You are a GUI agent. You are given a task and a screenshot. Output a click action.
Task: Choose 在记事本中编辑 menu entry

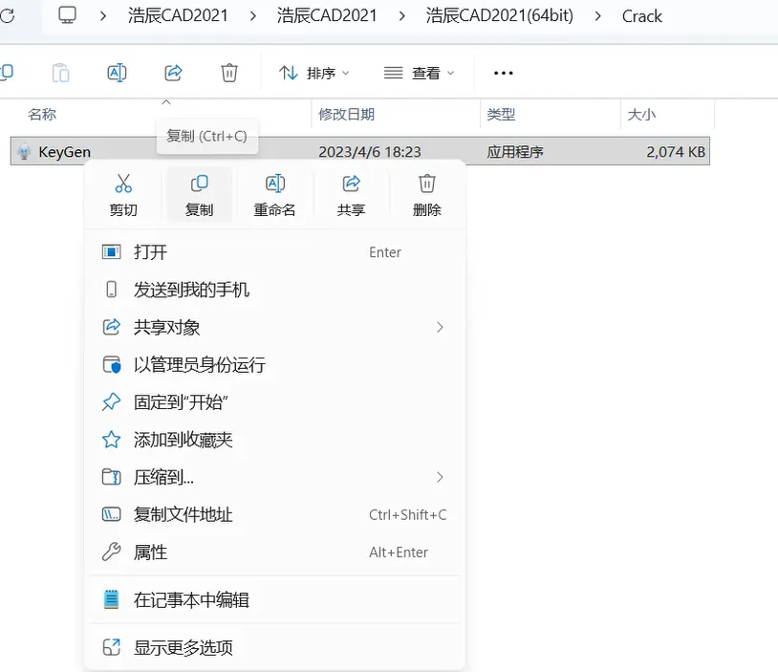tap(275, 599)
